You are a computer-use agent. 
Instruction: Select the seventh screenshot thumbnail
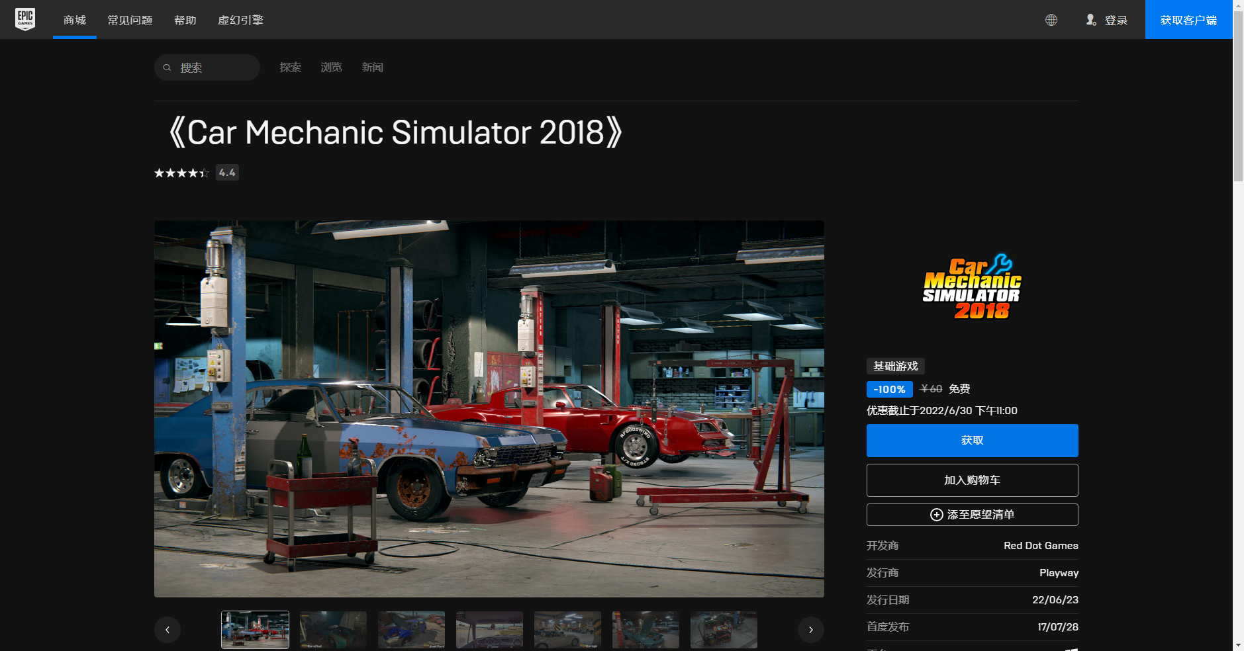(724, 630)
